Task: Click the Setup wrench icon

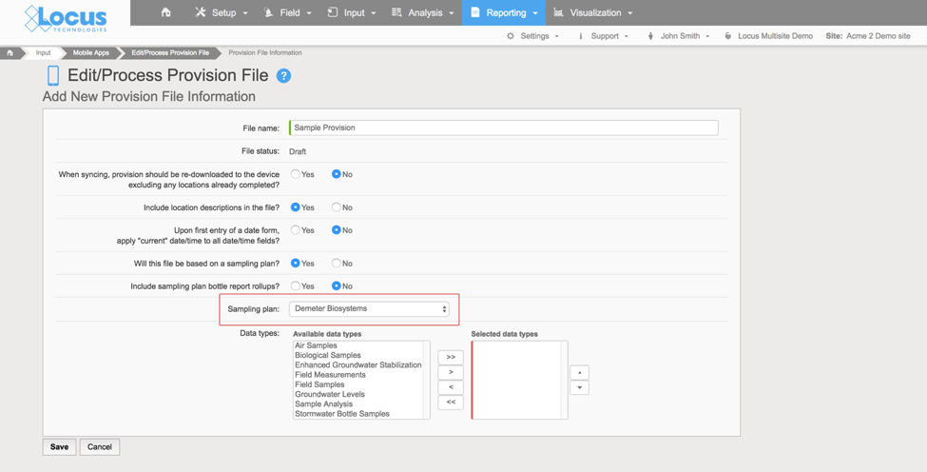Action: (201, 12)
